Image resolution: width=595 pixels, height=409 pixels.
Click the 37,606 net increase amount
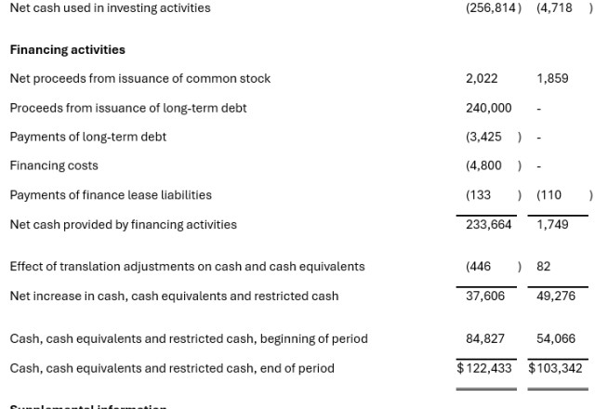(x=485, y=296)
